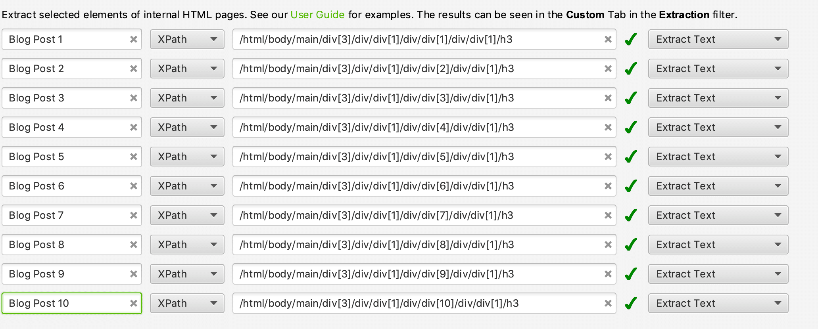The height and width of the screenshot is (329, 818).
Task: Open XPath selector dropdown for Blog Post 10
Action: (187, 303)
